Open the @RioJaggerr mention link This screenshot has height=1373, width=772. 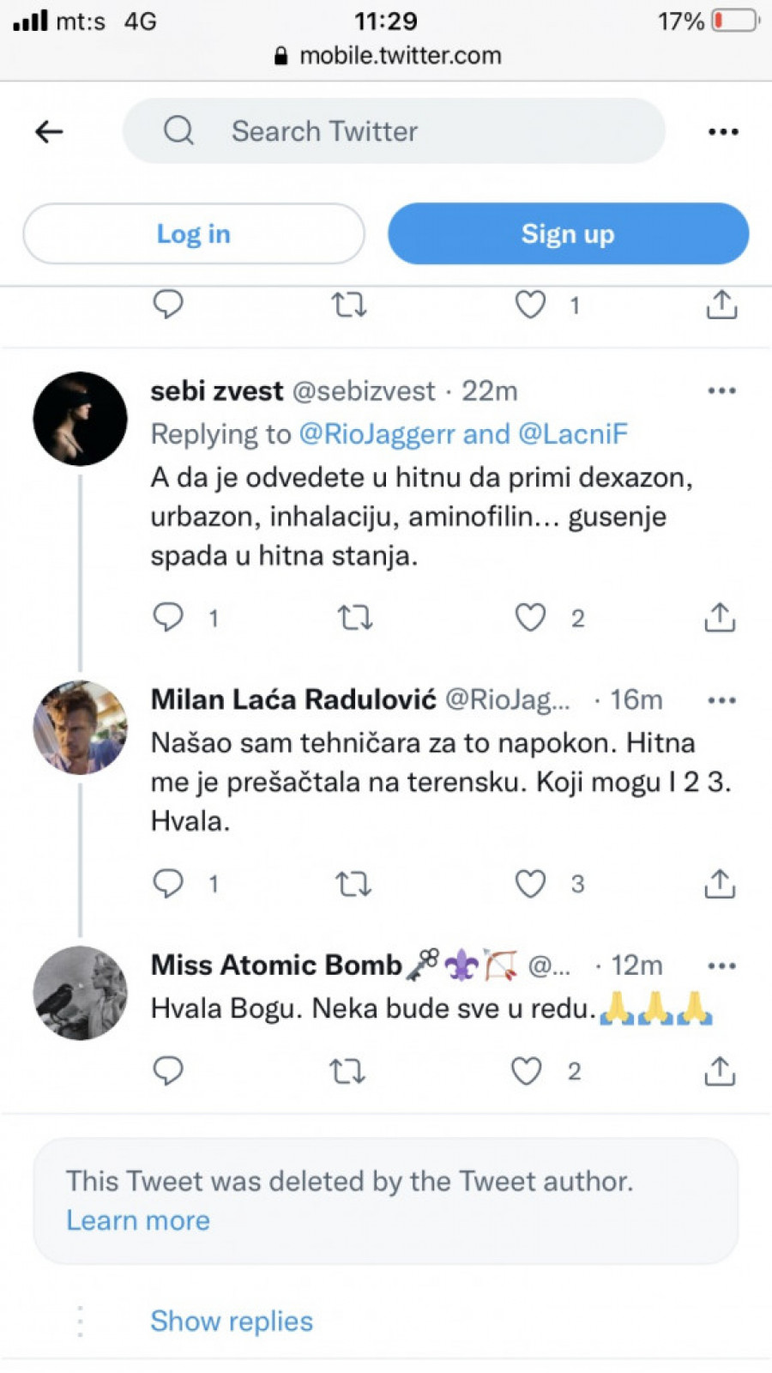click(x=377, y=434)
